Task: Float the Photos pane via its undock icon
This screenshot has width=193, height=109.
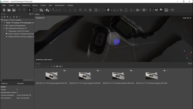Action: 189,64
